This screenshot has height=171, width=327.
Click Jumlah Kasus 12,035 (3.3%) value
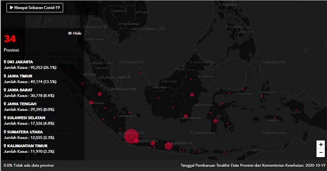[29, 137]
